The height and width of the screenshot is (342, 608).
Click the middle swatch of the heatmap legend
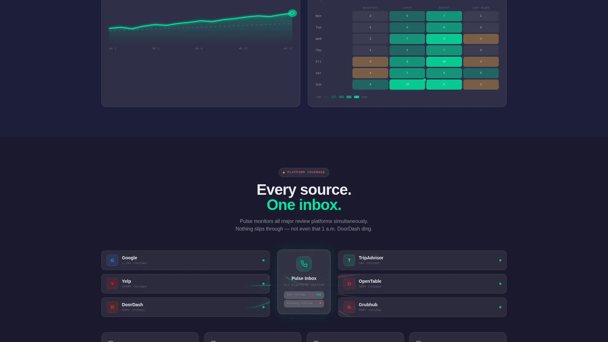pyautogui.click(x=341, y=97)
